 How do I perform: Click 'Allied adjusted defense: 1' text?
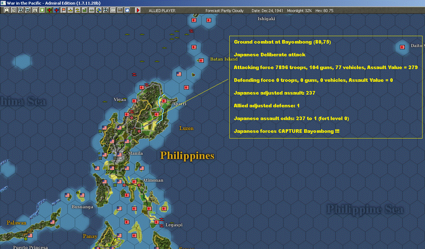click(x=267, y=106)
